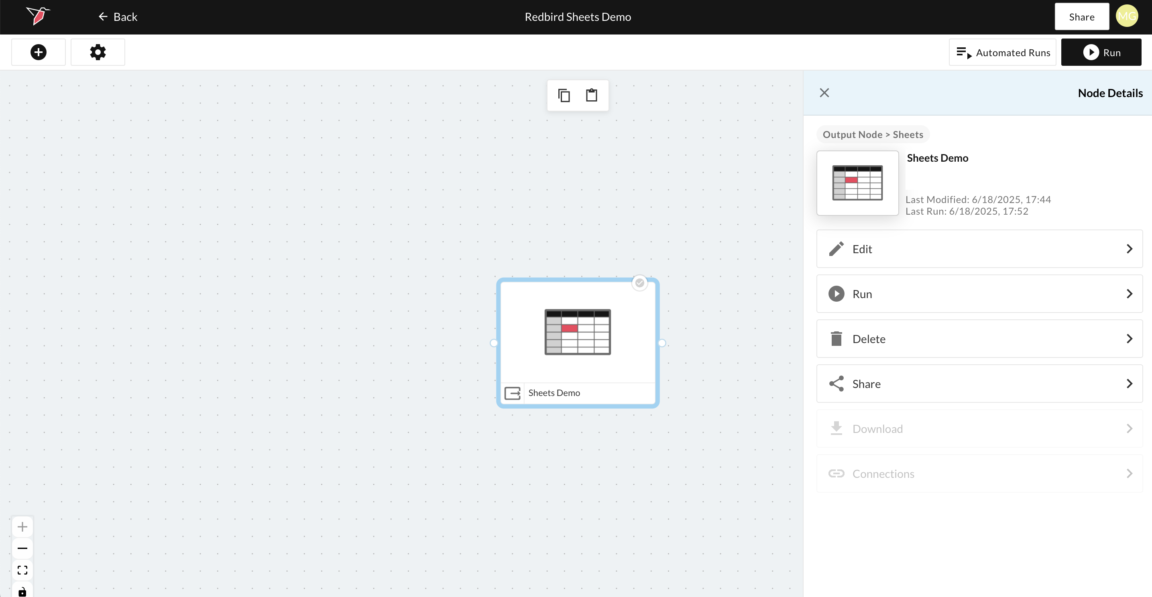This screenshot has width=1152, height=597.
Task: Open the MG user avatar
Action: pyautogui.click(x=1126, y=16)
